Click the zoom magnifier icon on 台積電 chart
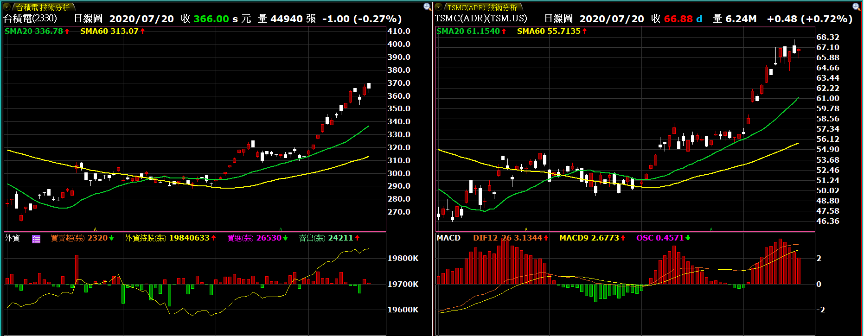Image resolution: width=864 pixels, height=336 pixels. tap(427, 6)
